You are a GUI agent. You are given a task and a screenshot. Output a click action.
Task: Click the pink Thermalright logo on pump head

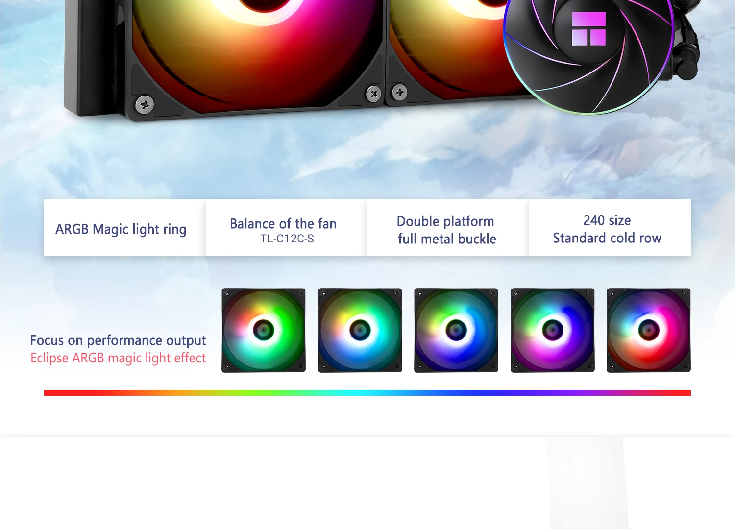(588, 29)
